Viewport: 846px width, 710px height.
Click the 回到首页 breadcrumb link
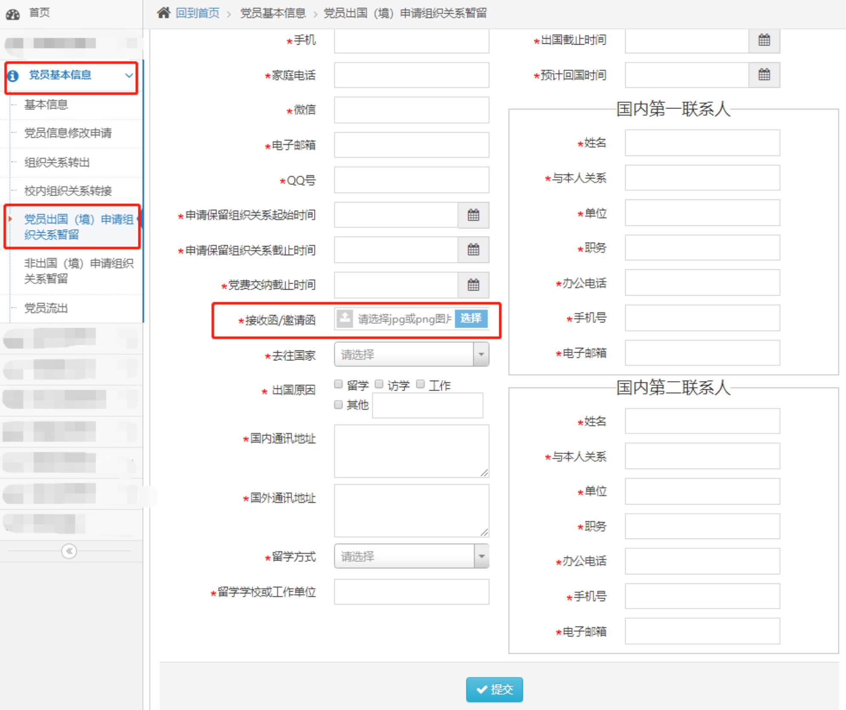(x=197, y=13)
